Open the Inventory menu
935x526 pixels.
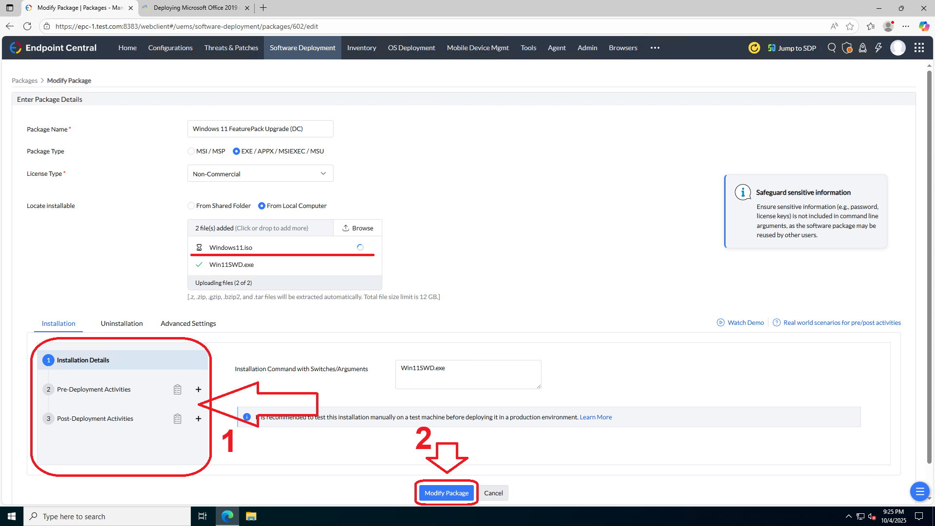[361, 48]
